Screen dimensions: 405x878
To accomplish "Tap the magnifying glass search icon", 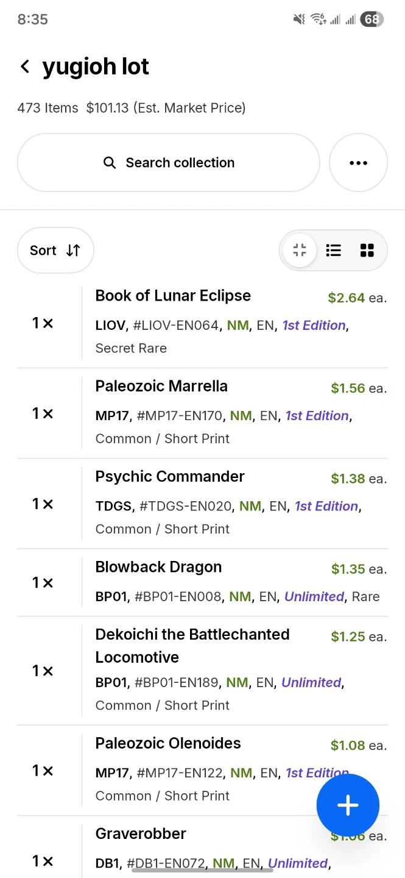I will coord(110,163).
